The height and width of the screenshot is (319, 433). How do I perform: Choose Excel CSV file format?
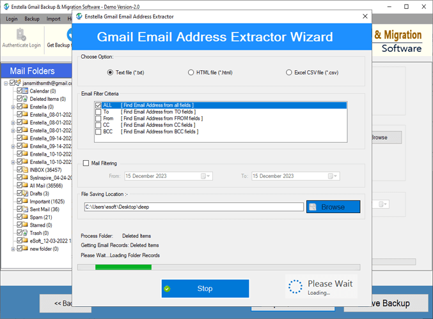(289, 73)
